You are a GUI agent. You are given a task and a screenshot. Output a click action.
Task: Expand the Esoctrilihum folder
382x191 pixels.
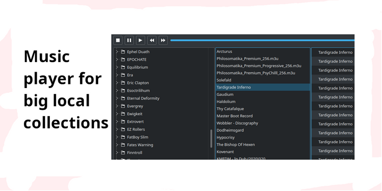tap(117, 91)
